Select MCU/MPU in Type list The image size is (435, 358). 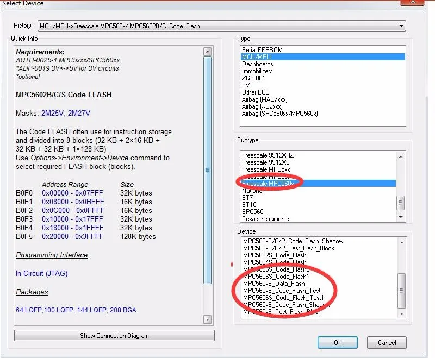[322, 57]
